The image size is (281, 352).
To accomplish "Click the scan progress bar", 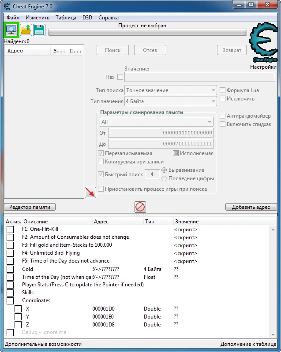I will click(147, 32).
